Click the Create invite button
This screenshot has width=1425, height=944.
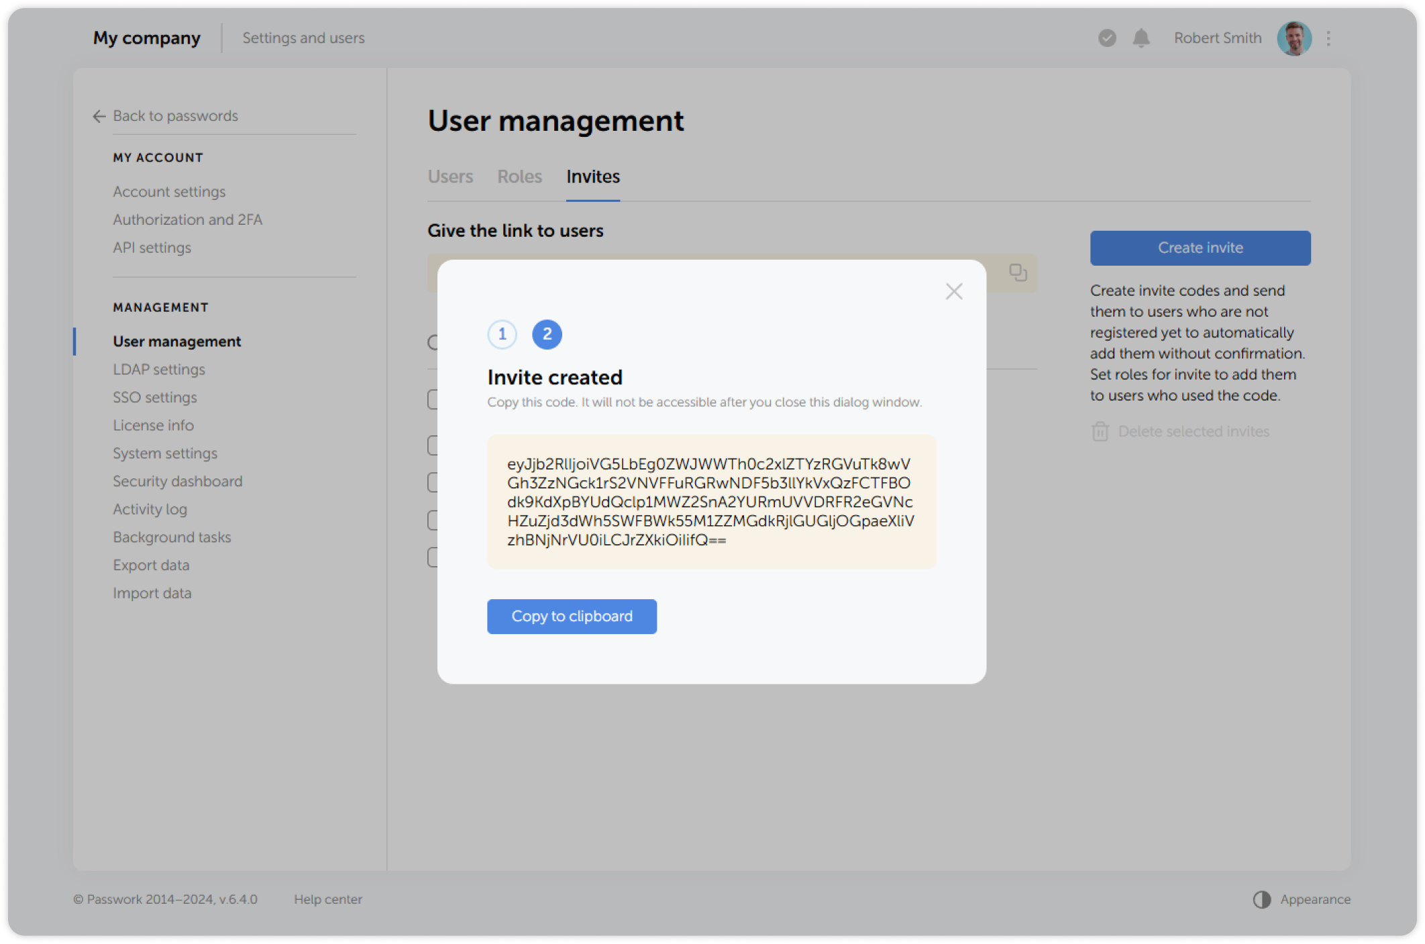(1200, 248)
